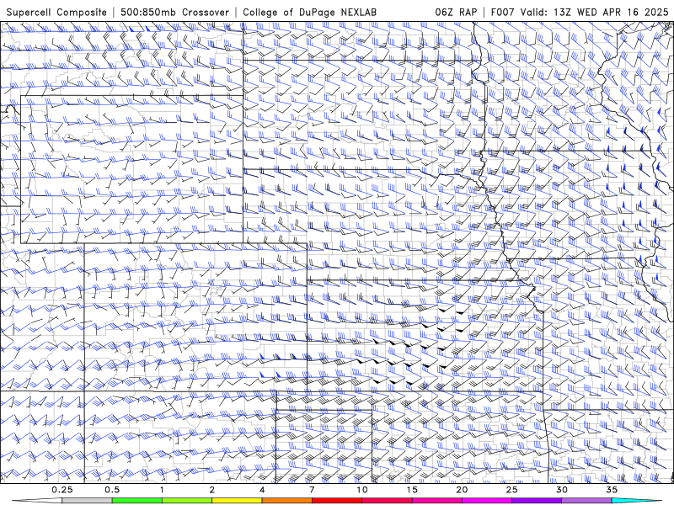The height and width of the screenshot is (505, 674).
Task: Click the legend value 15
Action: 412,490
